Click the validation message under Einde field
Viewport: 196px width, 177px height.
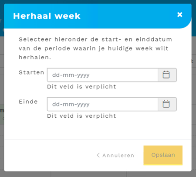click(81, 116)
